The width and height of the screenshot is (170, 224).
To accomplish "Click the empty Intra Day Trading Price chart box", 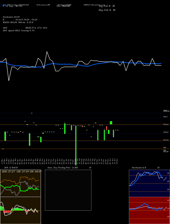I will 68,190.
